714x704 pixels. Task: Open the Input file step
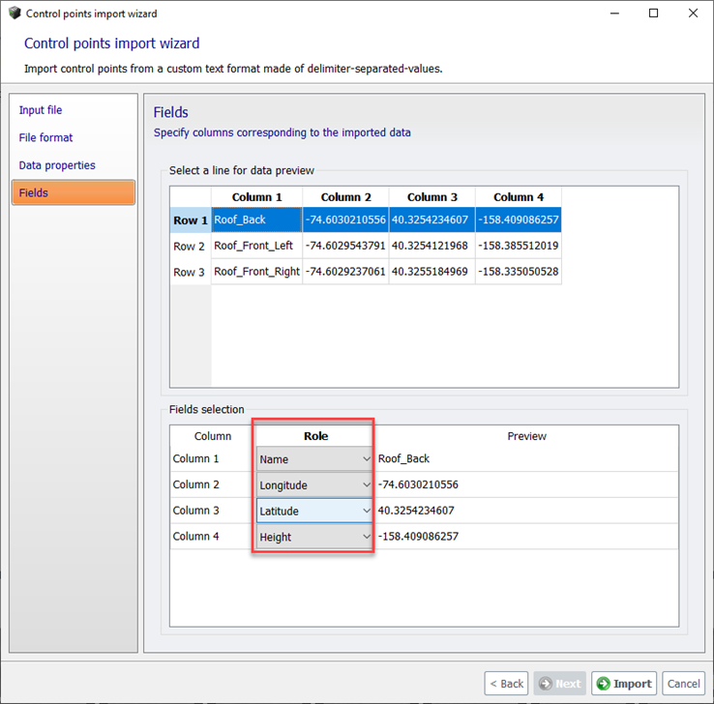click(41, 110)
